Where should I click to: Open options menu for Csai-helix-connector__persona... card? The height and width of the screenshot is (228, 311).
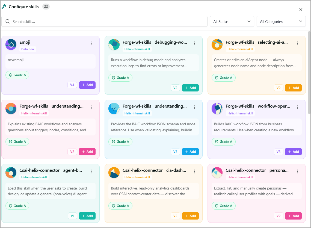point(298,171)
